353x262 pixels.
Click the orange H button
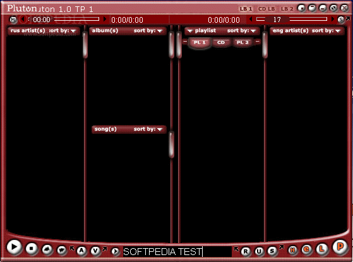coord(292,250)
